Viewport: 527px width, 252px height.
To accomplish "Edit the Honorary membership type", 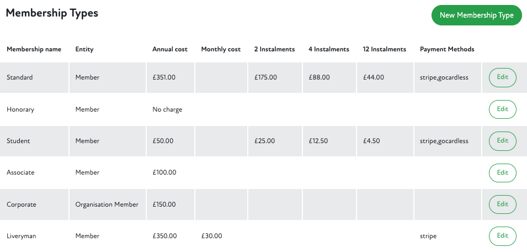I will (x=502, y=109).
